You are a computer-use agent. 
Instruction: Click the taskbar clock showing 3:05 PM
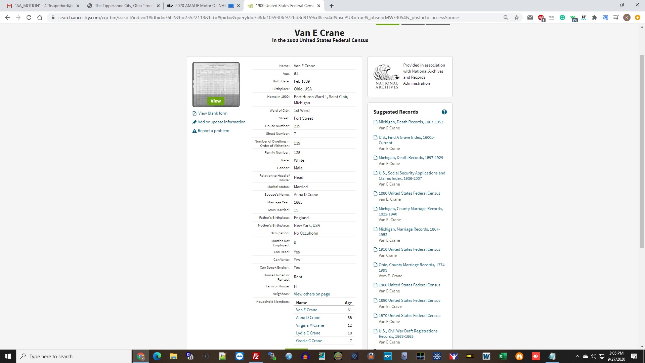616,356
